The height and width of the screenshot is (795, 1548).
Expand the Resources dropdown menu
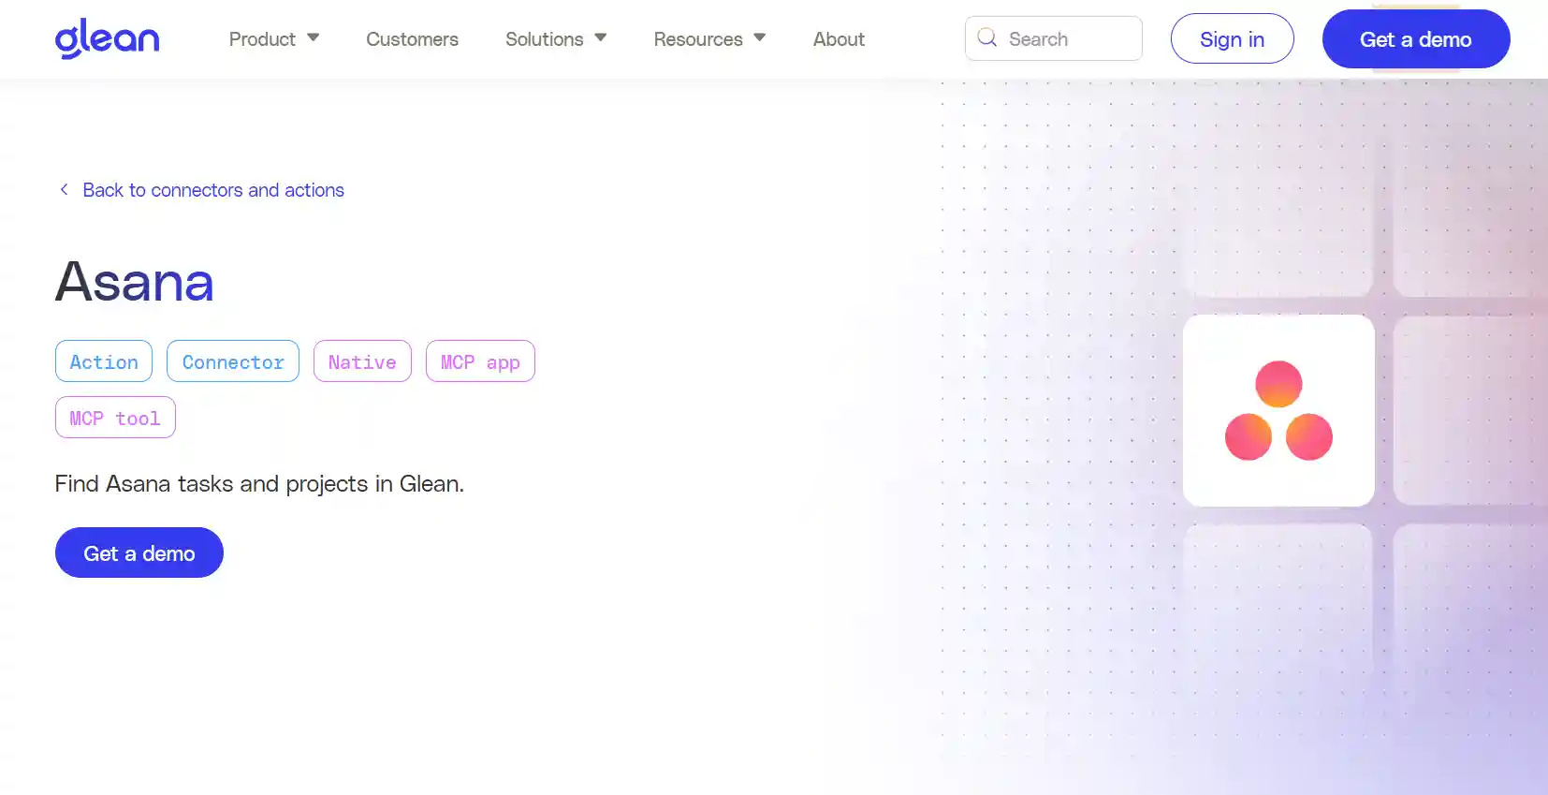[709, 39]
